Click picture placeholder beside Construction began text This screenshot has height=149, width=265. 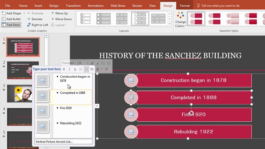tap(42, 81)
